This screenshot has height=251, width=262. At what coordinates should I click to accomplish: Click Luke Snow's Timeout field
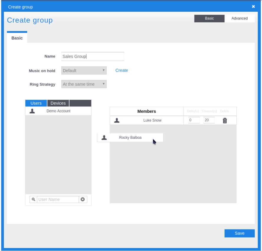209,120
